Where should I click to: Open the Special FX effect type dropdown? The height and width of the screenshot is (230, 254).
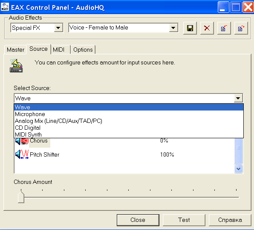coord(58,28)
